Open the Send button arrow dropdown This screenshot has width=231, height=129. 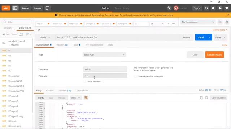coord(209,37)
